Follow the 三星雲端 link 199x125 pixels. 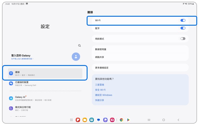(x=99, y=85)
